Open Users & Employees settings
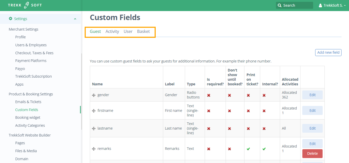This screenshot has width=349, height=163. tap(31, 45)
